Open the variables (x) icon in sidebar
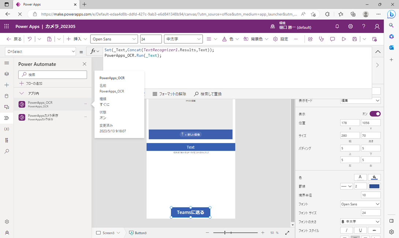The height and width of the screenshot is (238, 399). click(7, 129)
